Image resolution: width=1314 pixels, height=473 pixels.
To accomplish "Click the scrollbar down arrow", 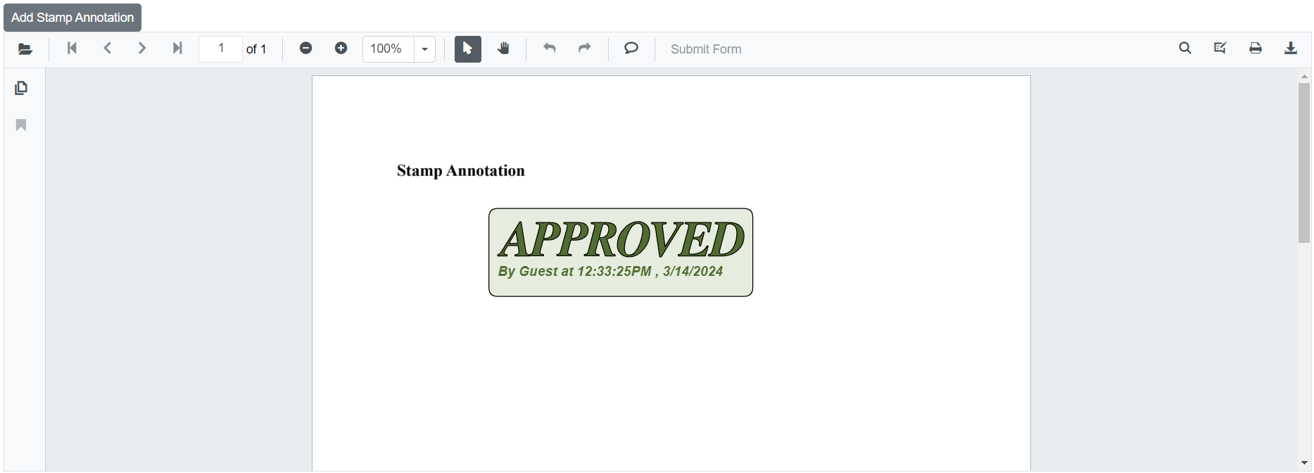I will click(1304, 463).
